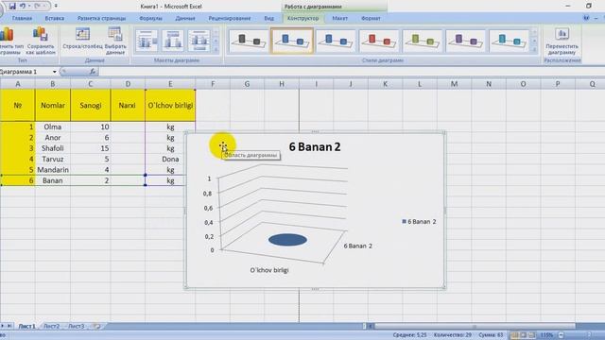Select the 'Shafoli' cell
This screenshot has height=340, width=605.
(x=53, y=148)
